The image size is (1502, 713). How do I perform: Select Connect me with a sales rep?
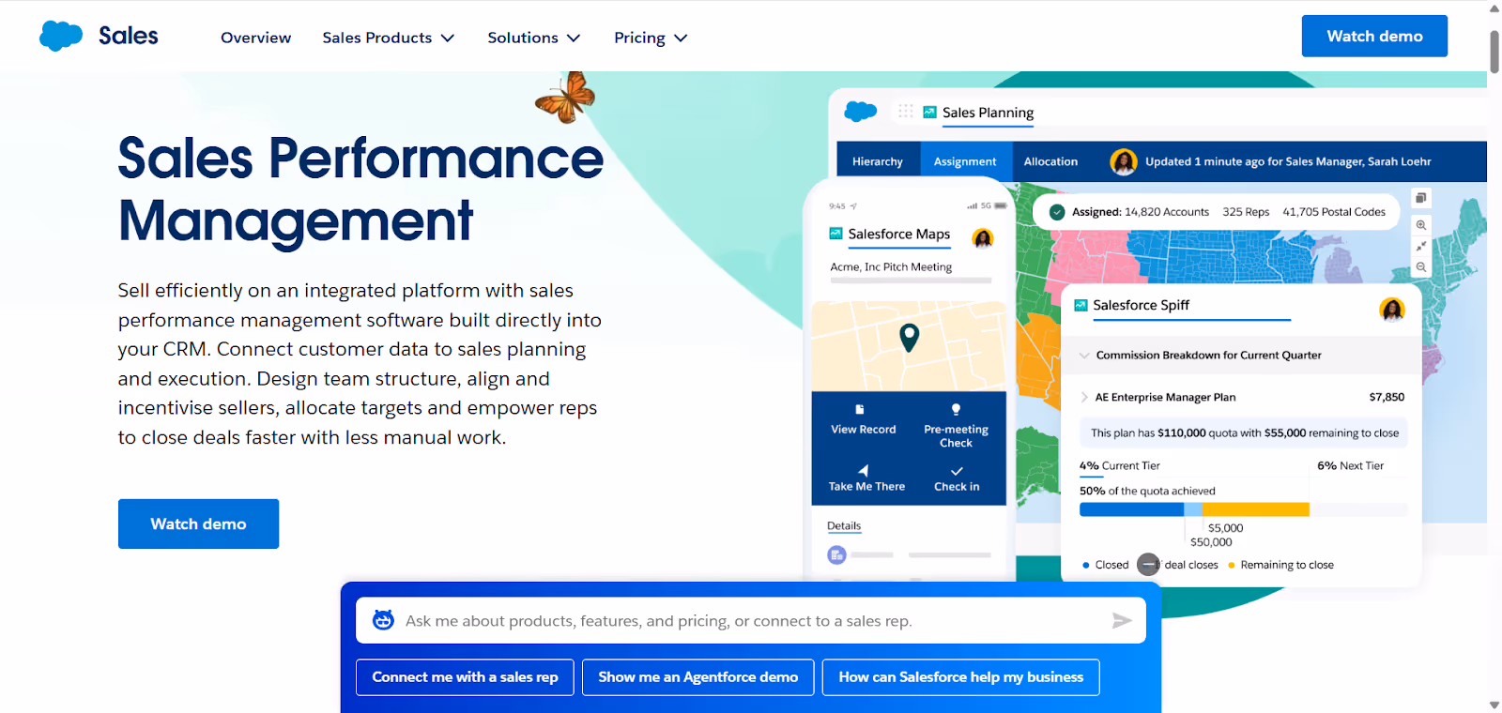click(x=465, y=677)
